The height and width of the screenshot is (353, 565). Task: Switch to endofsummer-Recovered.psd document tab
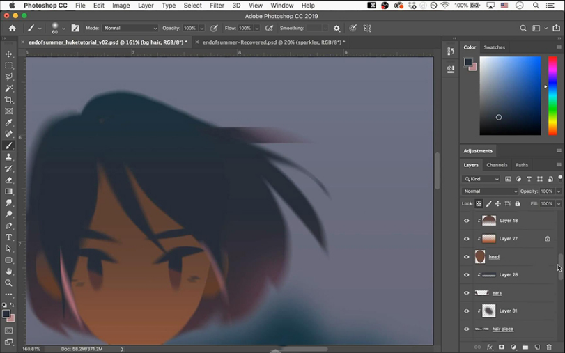tap(272, 42)
